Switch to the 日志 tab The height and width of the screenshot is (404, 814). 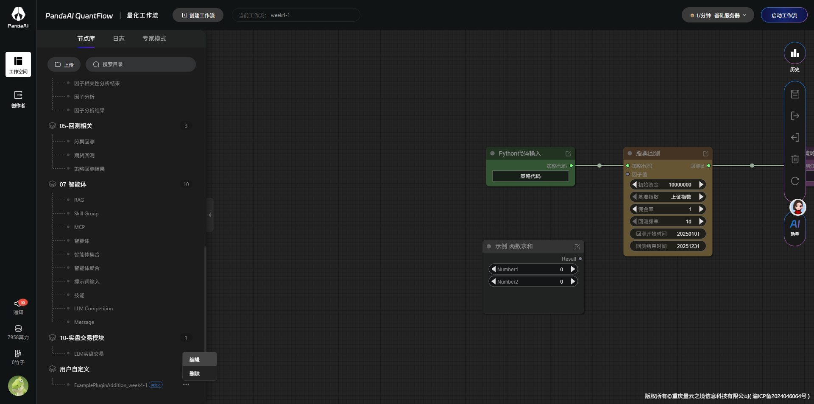point(119,39)
